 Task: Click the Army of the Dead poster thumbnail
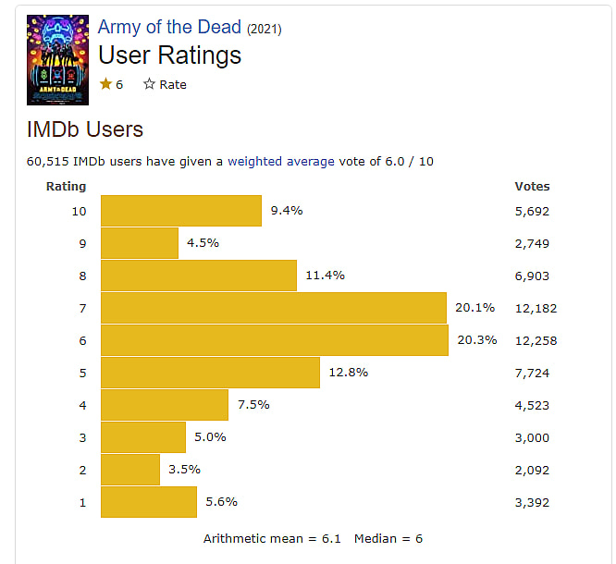click(x=58, y=60)
